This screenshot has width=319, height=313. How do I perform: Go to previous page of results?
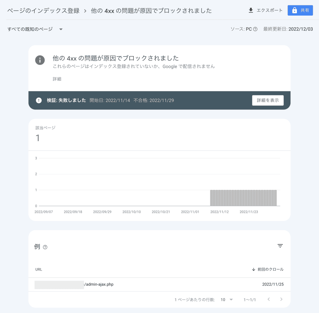click(x=269, y=299)
